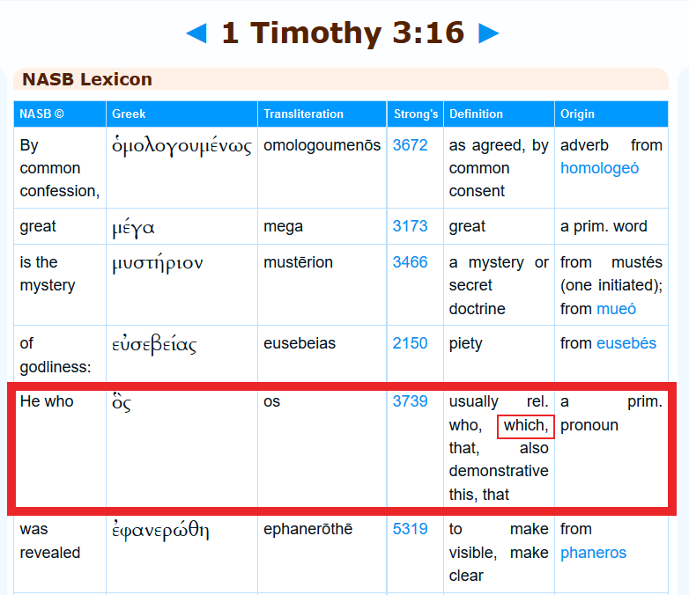Follow the mueó origin link

point(617,309)
